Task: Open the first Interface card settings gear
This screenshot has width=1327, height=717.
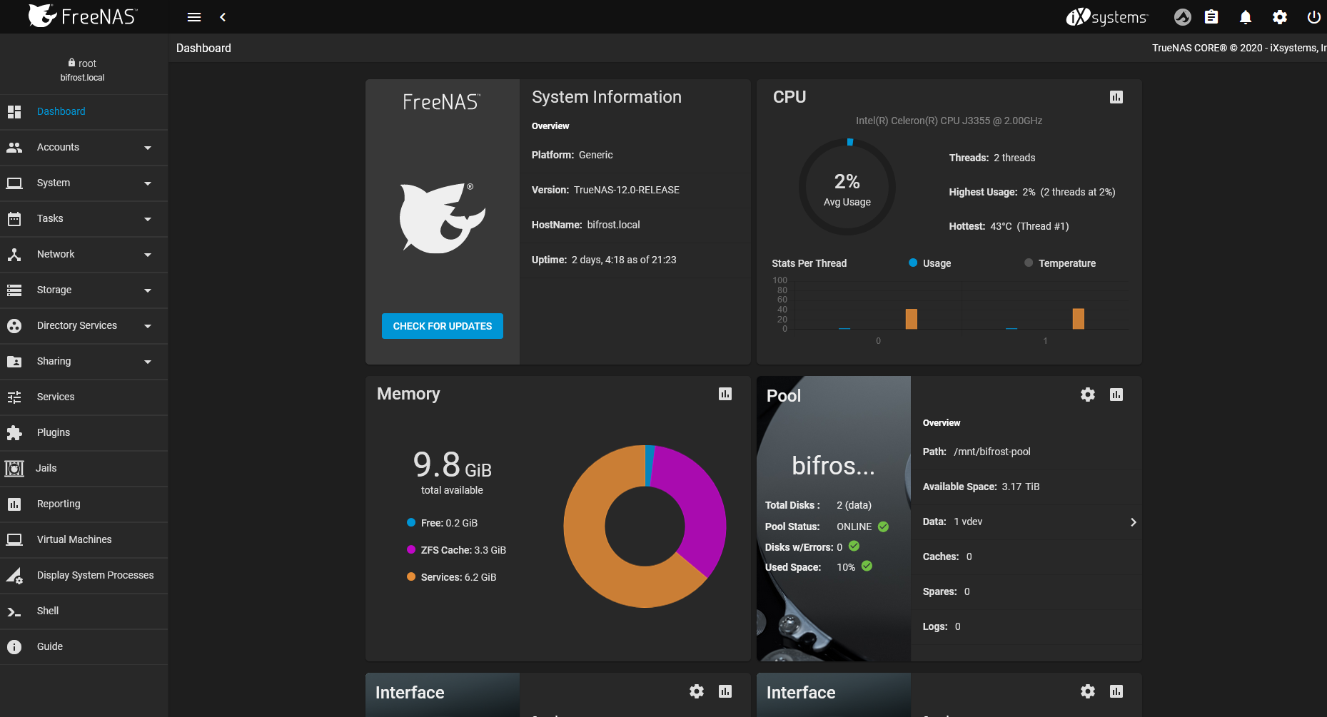Action: coord(697,691)
